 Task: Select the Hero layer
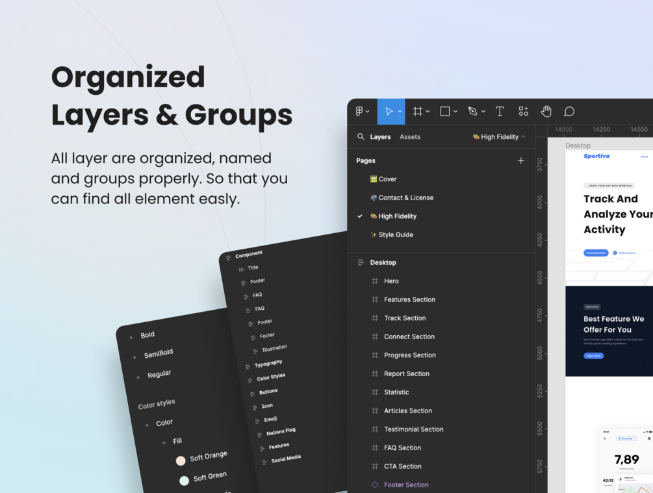tap(391, 281)
